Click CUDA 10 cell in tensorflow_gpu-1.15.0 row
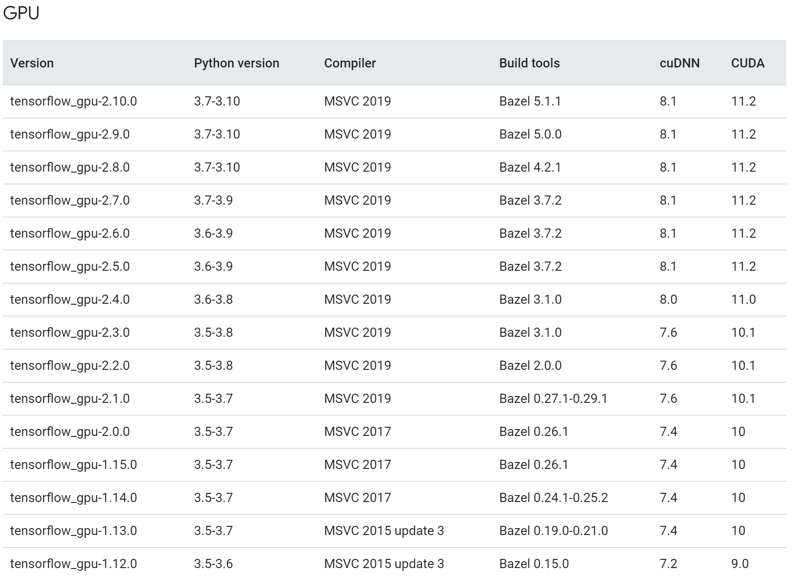This screenshot has width=802, height=580. coord(738,465)
